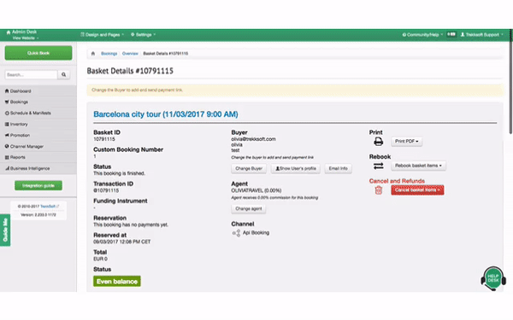Go to Overview breadcrumb link
Viewport: 513px width, 320px height.
click(130, 54)
